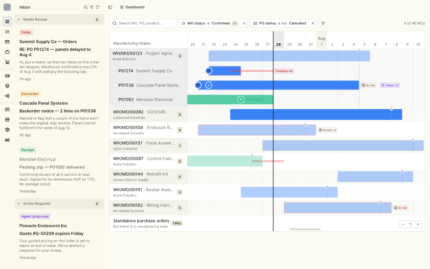Image resolution: width=430 pixels, height=269 pixels.
Task: Open the mail icon in left navigation rail
Action: tap(8, 42)
